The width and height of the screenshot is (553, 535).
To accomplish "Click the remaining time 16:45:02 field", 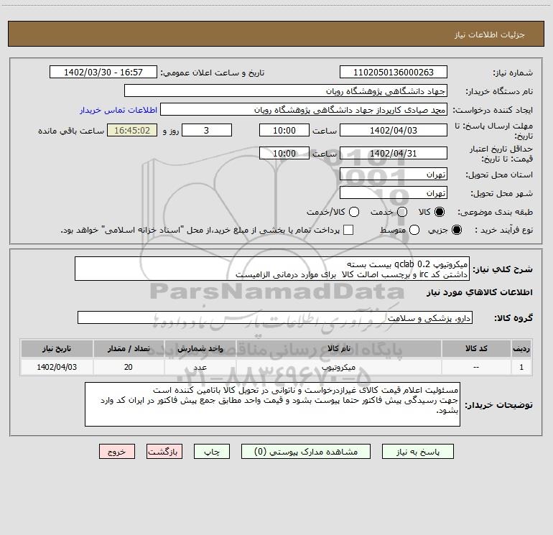I will pyautogui.click(x=132, y=130).
